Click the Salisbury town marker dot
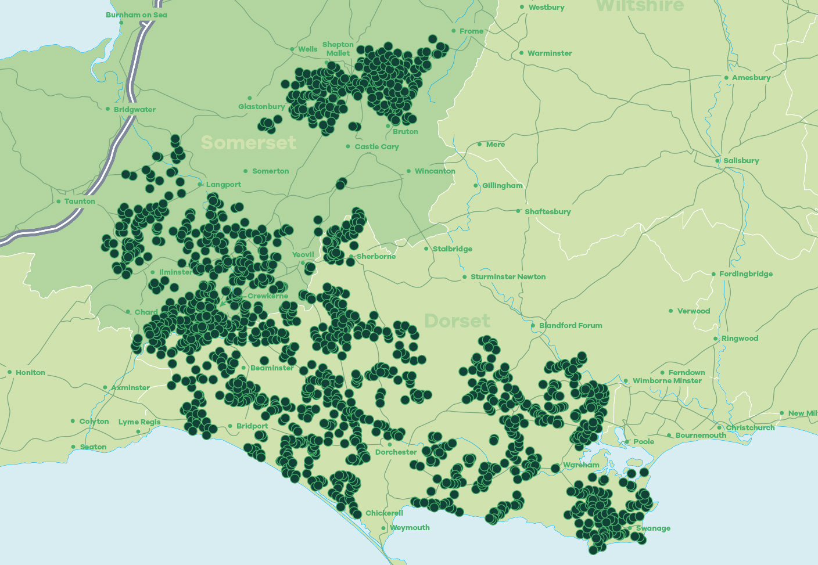818x565 pixels. [x=718, y=161]
